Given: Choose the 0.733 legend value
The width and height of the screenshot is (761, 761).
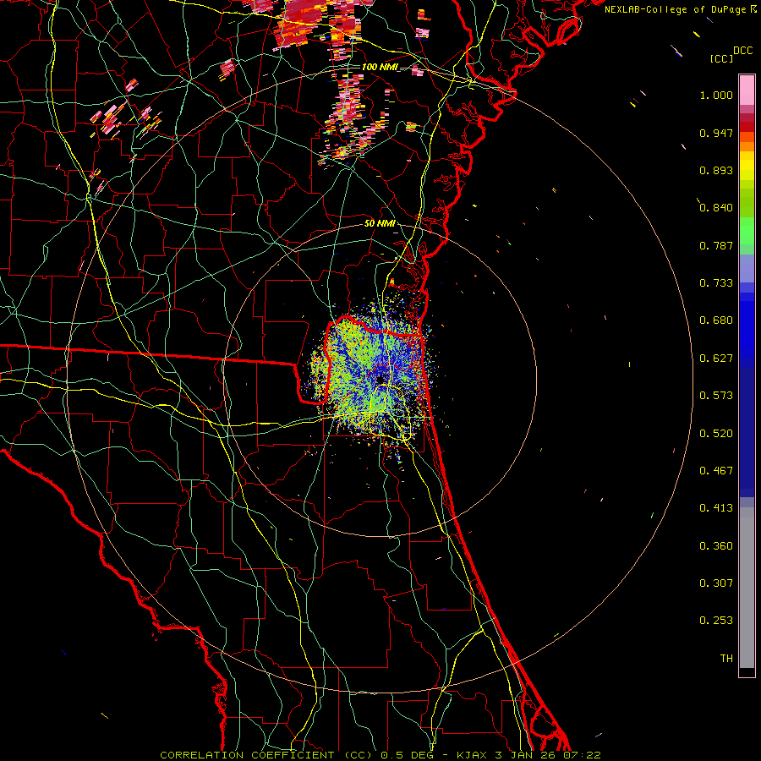Looking at the screenshot, I should pyautogui.click(x=716, y=283).
